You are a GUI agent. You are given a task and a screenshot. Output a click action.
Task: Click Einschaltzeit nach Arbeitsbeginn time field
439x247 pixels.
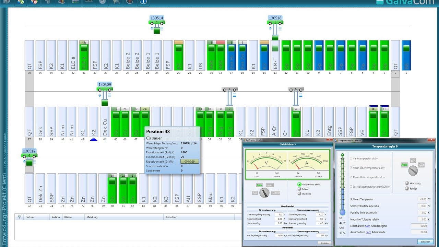click(x=419, y=226)
